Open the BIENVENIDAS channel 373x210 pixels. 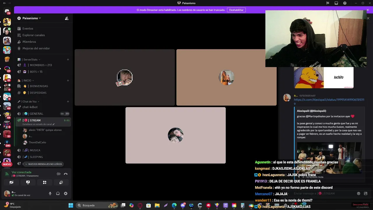click(43, 86)
